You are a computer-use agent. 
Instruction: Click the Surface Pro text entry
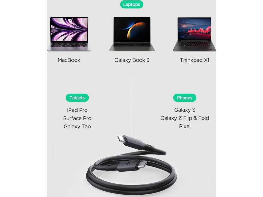(77, 118)
